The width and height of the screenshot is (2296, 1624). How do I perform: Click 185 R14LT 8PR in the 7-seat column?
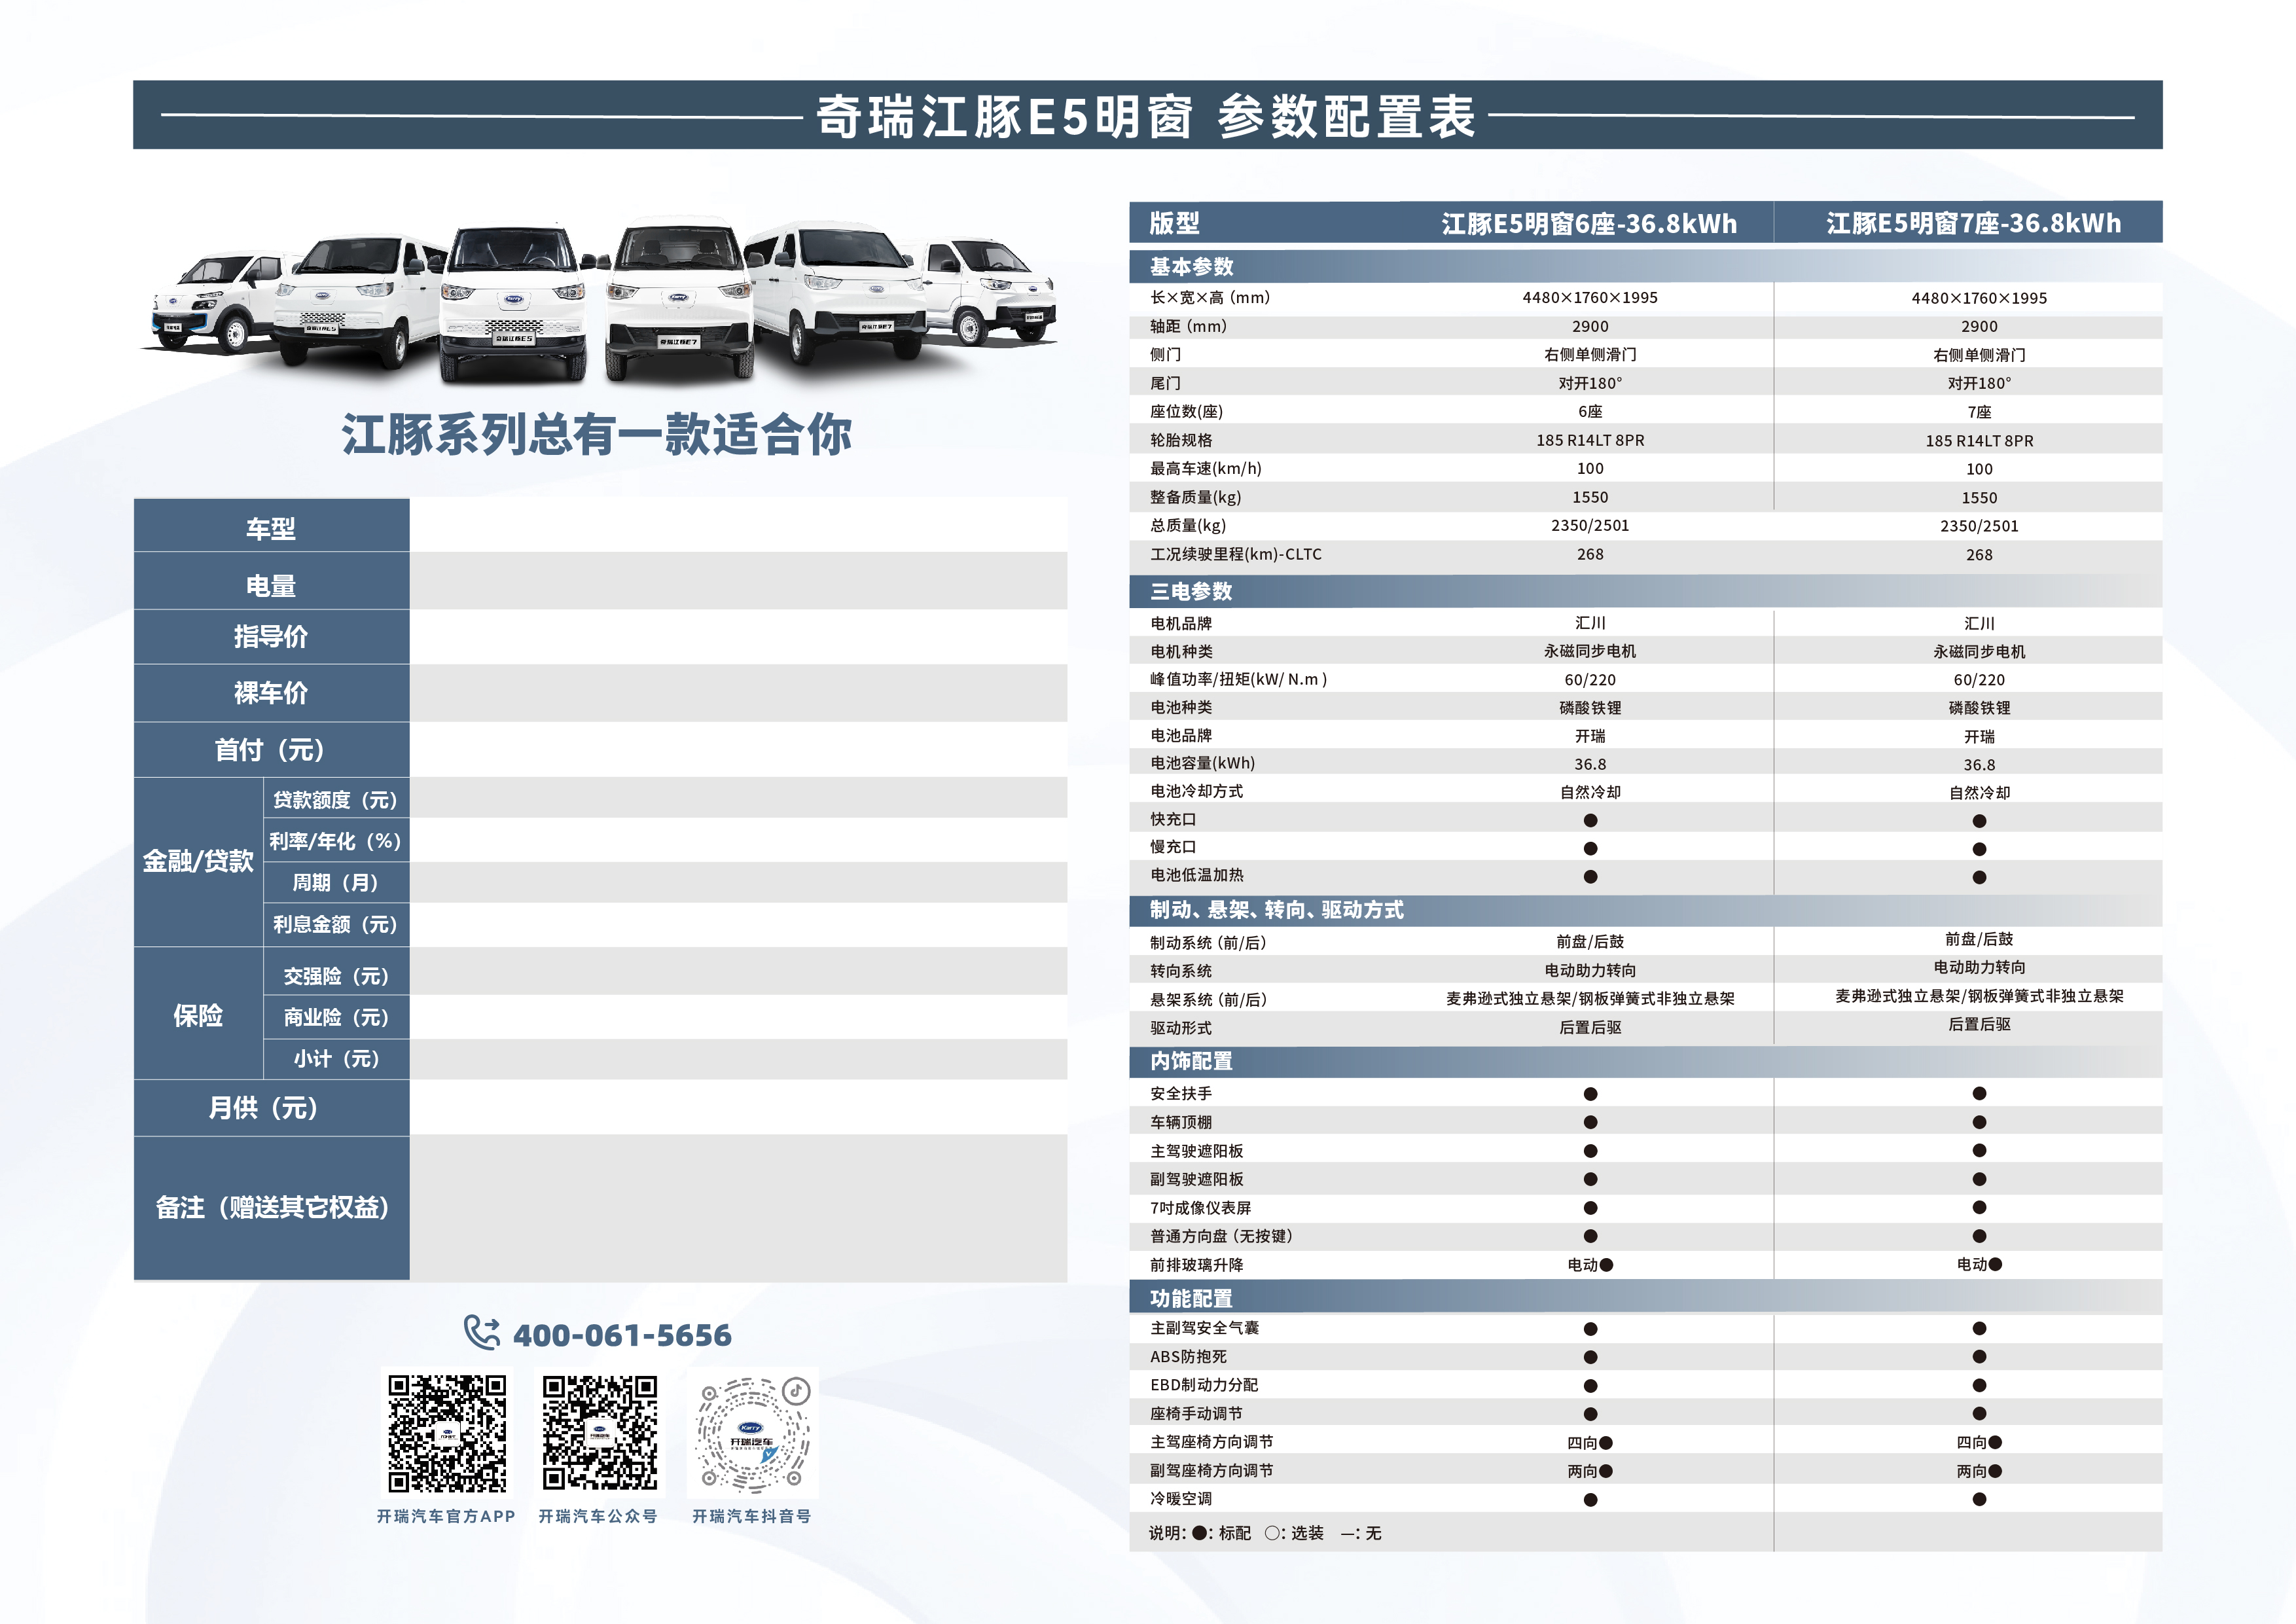(x=1979, y=441)
